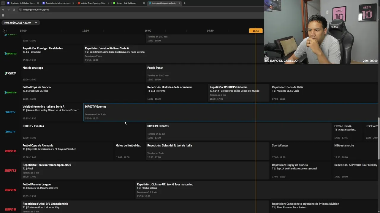Click the 16:30 time label in timeline

(210, 31)
